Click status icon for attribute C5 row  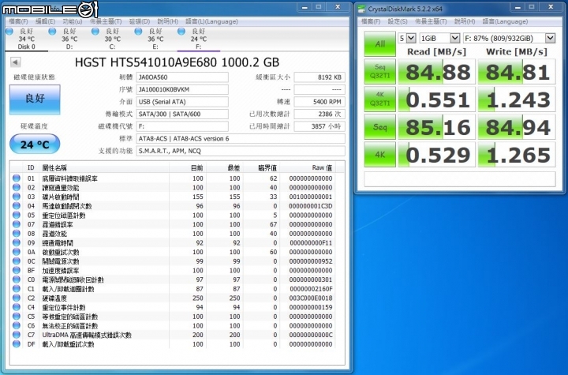point(17,317)
